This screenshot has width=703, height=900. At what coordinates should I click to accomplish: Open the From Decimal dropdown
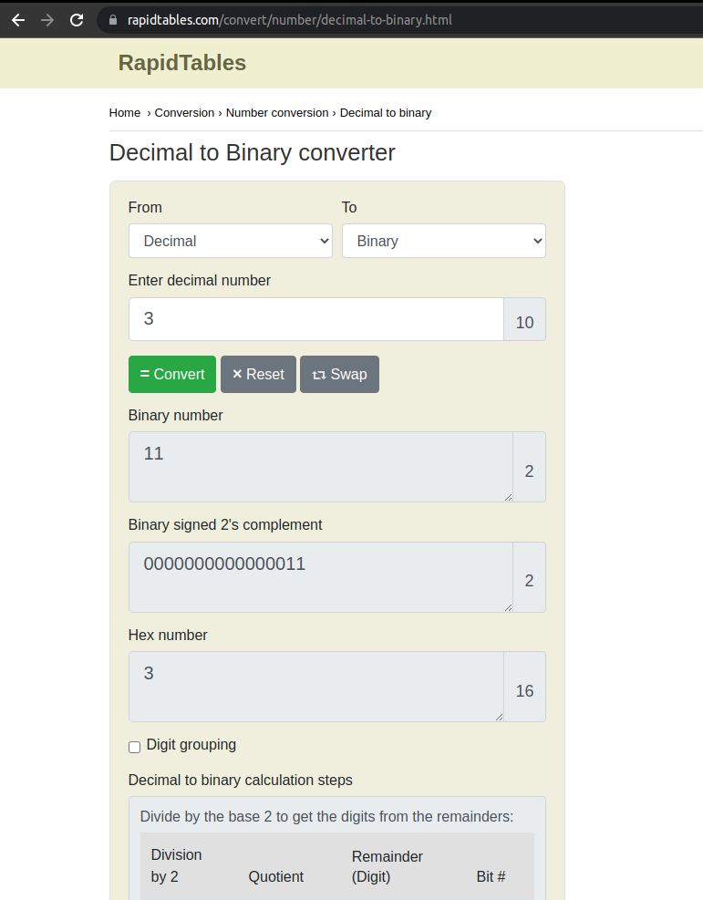click(230, 241)
